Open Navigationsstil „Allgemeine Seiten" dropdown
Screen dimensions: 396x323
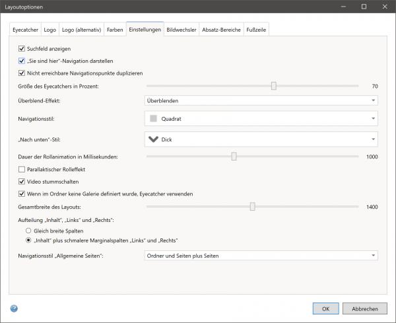point(261,256)
